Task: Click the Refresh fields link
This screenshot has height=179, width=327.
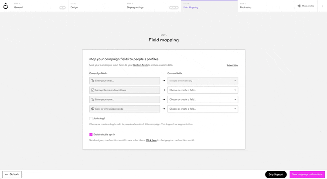Action: coord(232,65)
